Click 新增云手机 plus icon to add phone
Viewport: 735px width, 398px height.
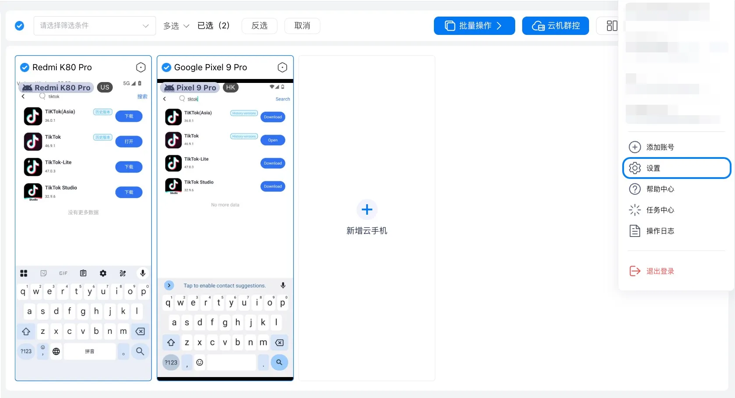[367, 209]
